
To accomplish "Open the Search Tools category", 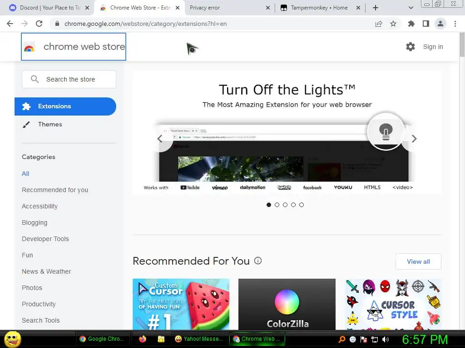I will [x=40, y=320].
